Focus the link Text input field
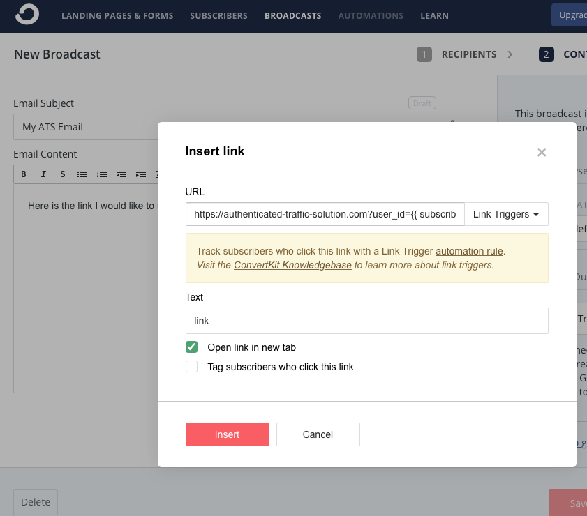This screenshot has width=587, height=516. point(367,321)
